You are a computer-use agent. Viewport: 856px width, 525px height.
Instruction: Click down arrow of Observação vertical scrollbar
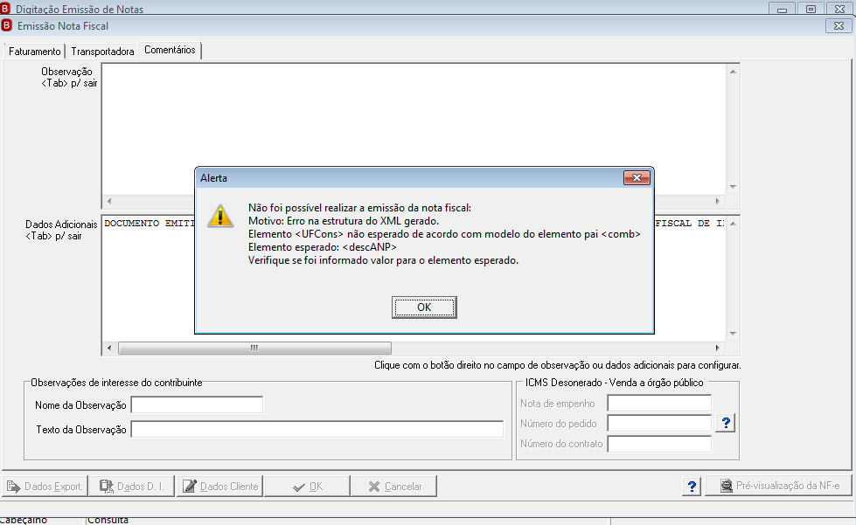[734, 187]
